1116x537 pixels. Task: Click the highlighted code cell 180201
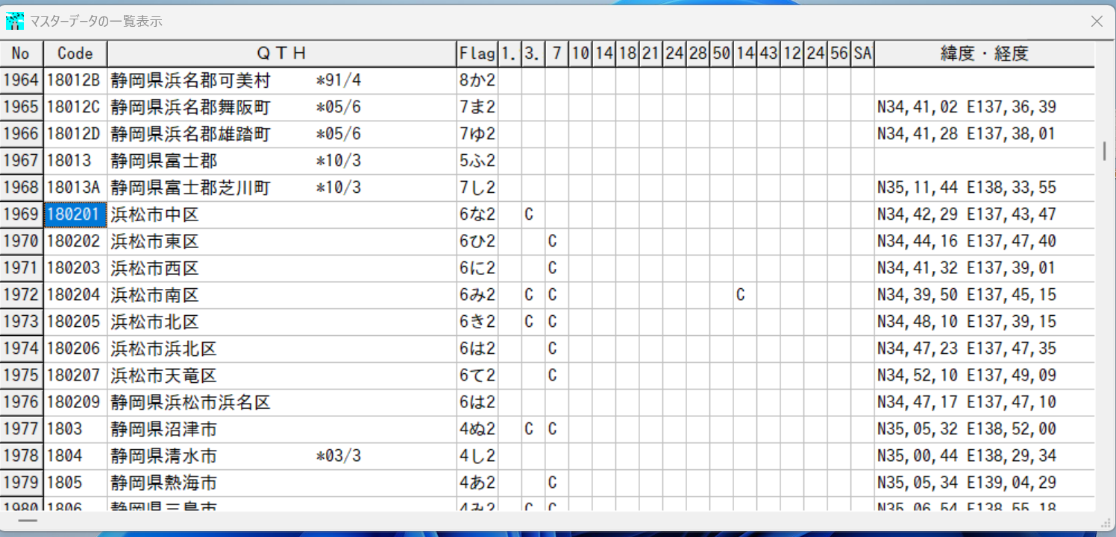coord(75,215)
